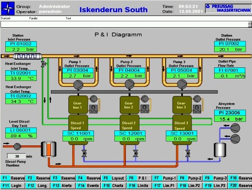Select the diesel day tank cylinder icon
This screenshot has height=190, width=252.
(x=48, y=149)
